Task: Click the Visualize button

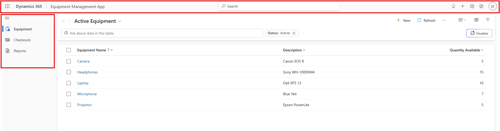Action: pos(479,33)
